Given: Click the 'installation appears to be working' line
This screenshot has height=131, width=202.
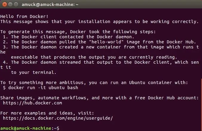Looking at the screenshot, I should tap(99, 22).
